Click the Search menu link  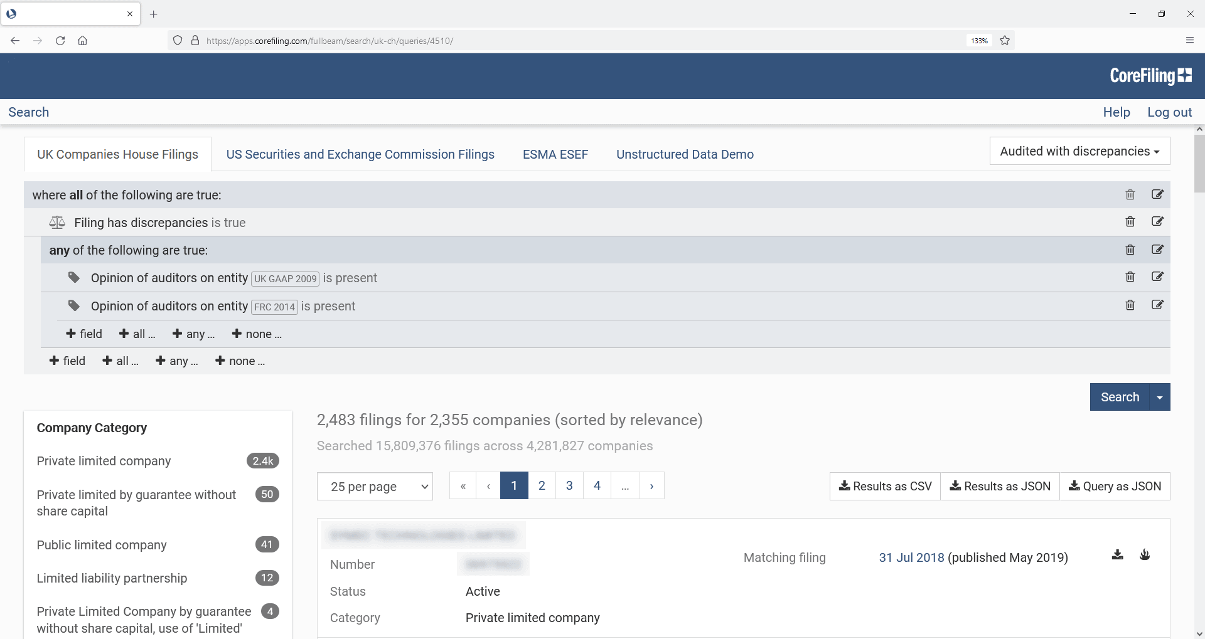pos(29,112)
